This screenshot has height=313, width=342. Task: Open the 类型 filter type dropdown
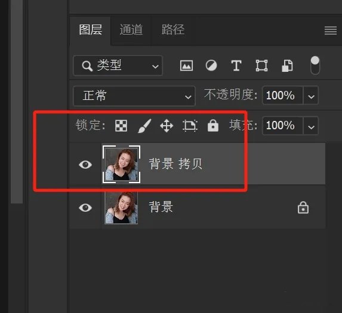coord(118,66)
